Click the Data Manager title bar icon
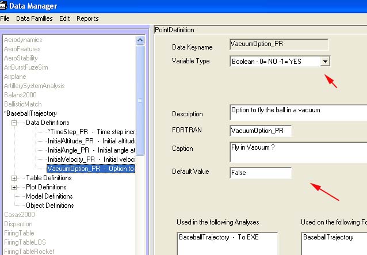The height and width of the screenshot is (255, 367). pos(3,6)
